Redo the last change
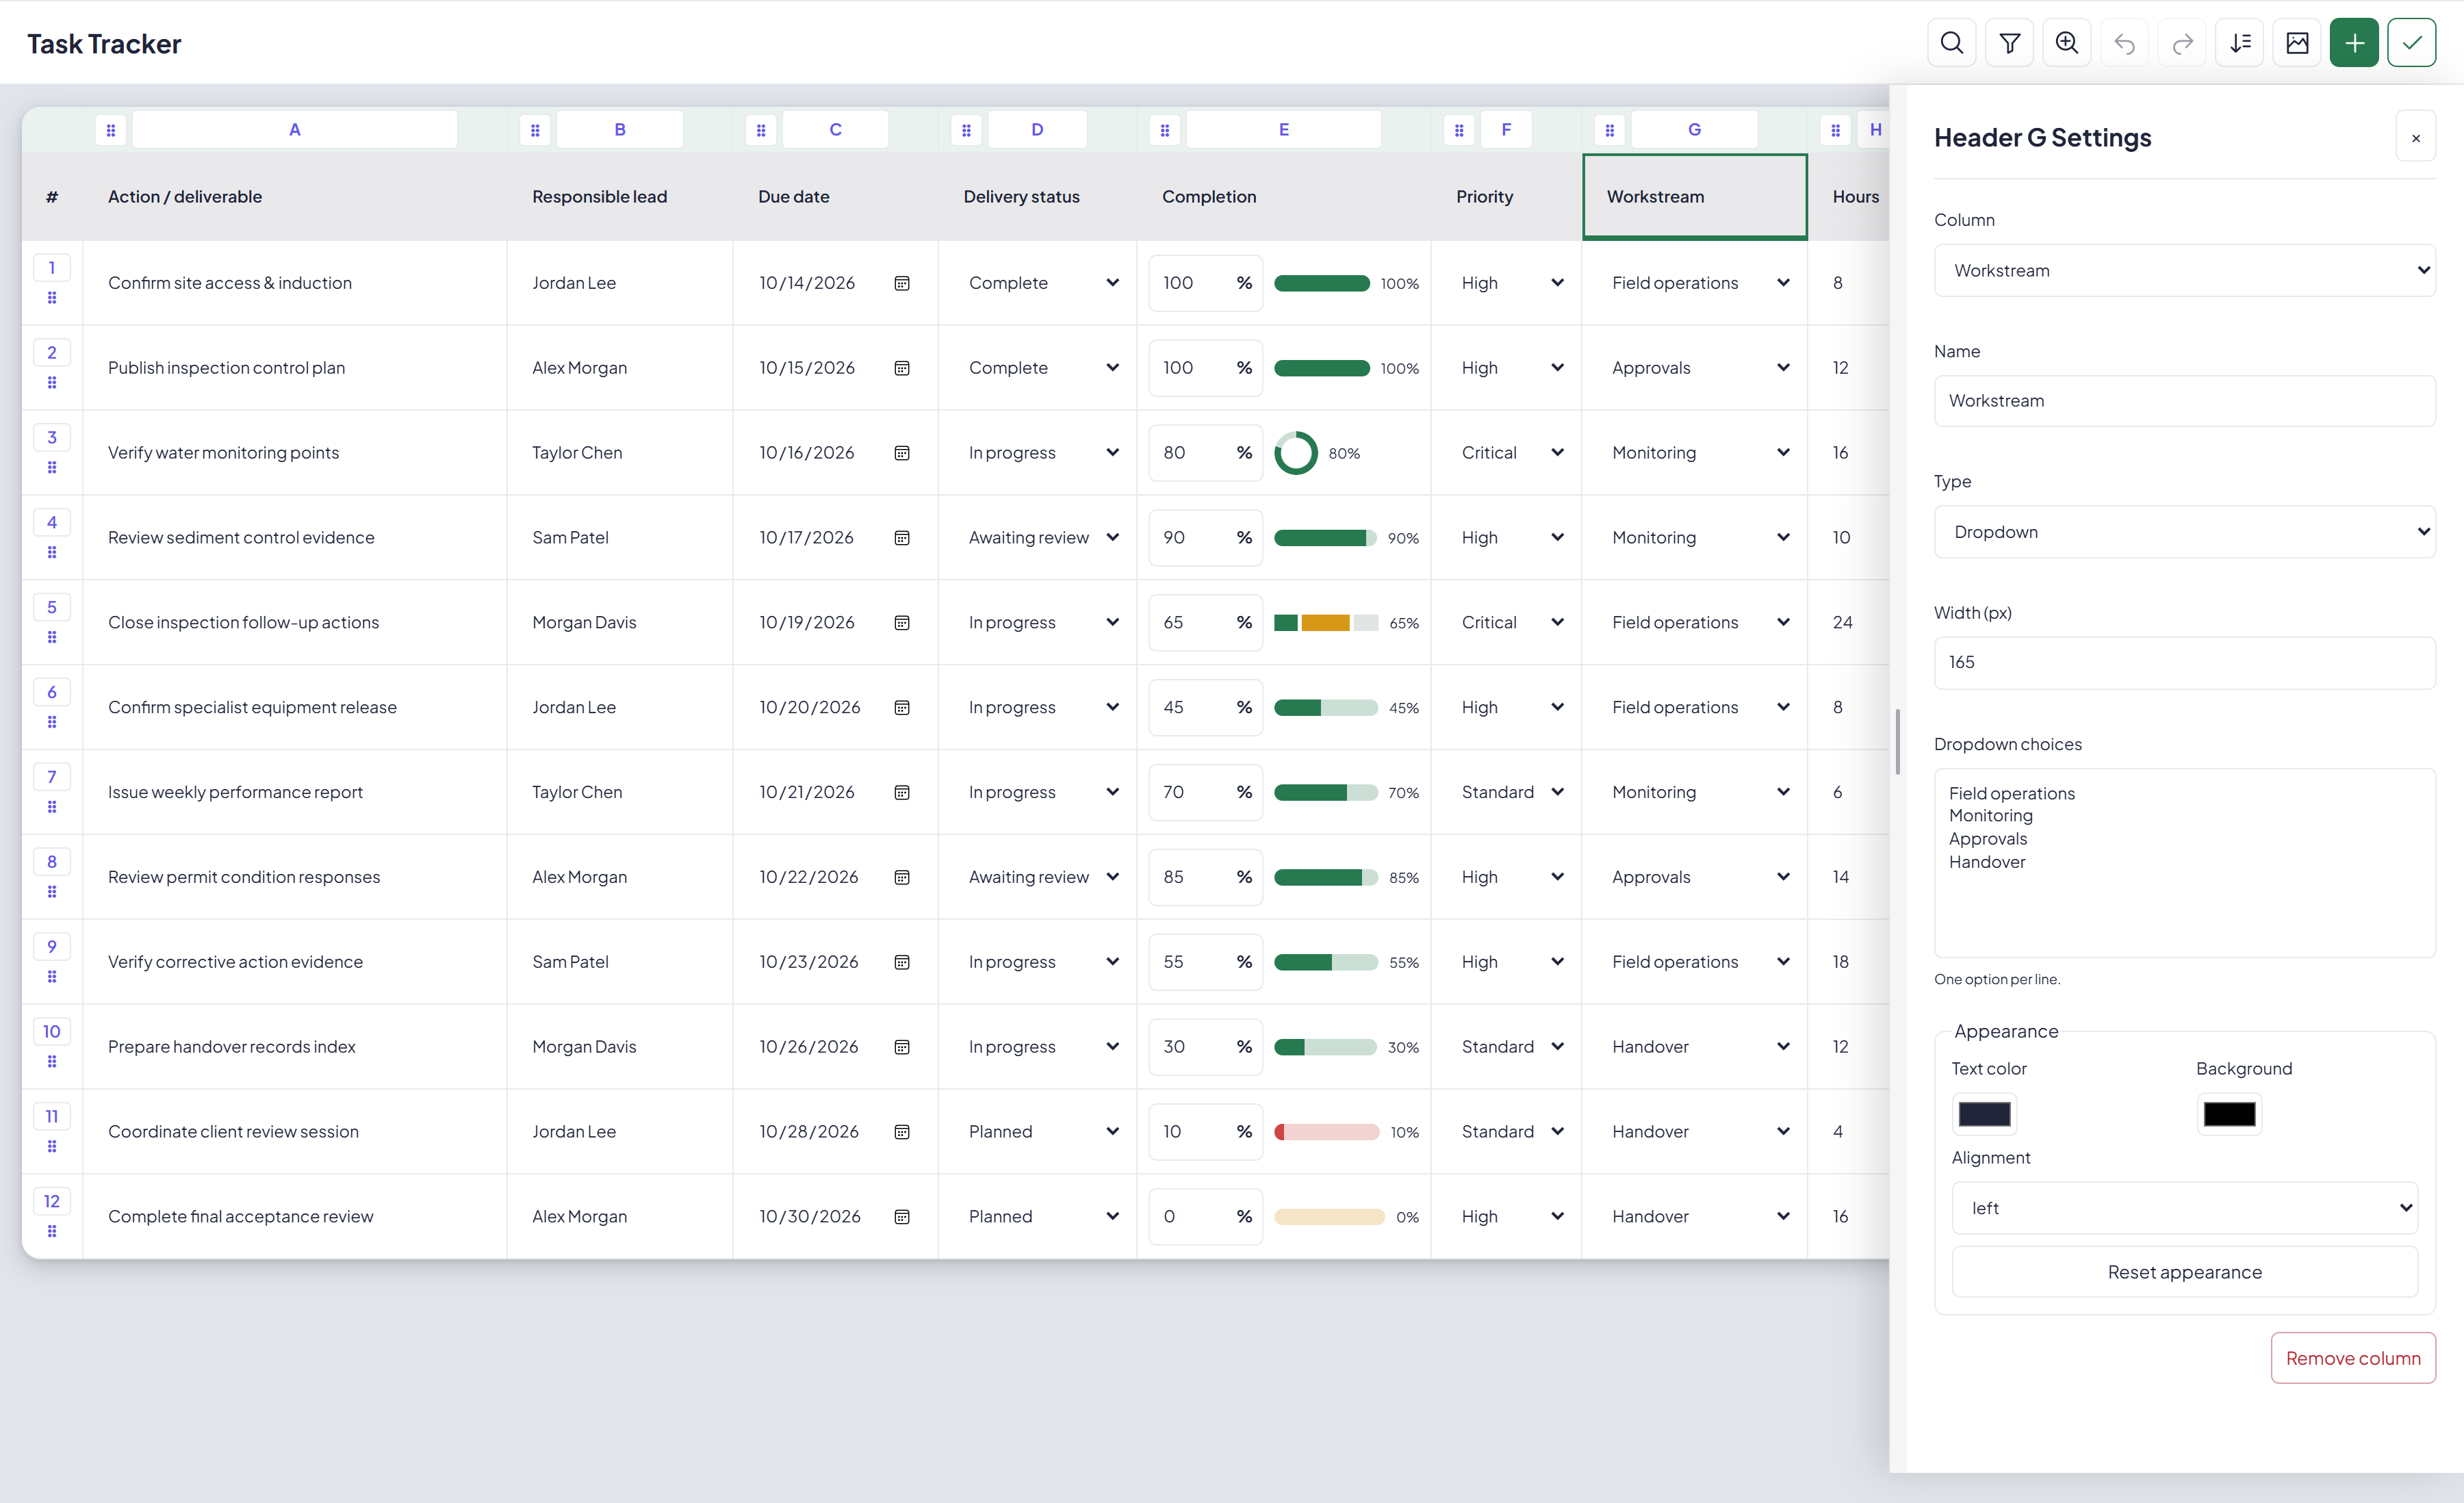Image resolution: width=2464 pixels, height=1503 pixels. coord(2182,43)
